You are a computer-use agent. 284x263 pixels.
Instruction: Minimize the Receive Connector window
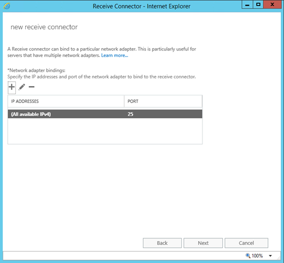point(247,5)
